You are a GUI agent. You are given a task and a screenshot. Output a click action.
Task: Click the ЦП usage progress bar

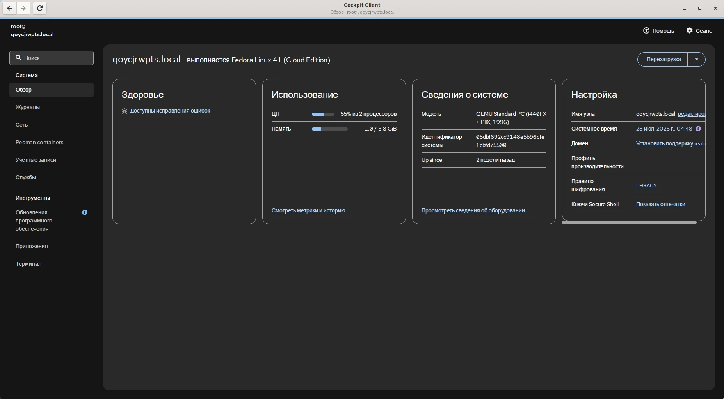(x=323, y=114)
